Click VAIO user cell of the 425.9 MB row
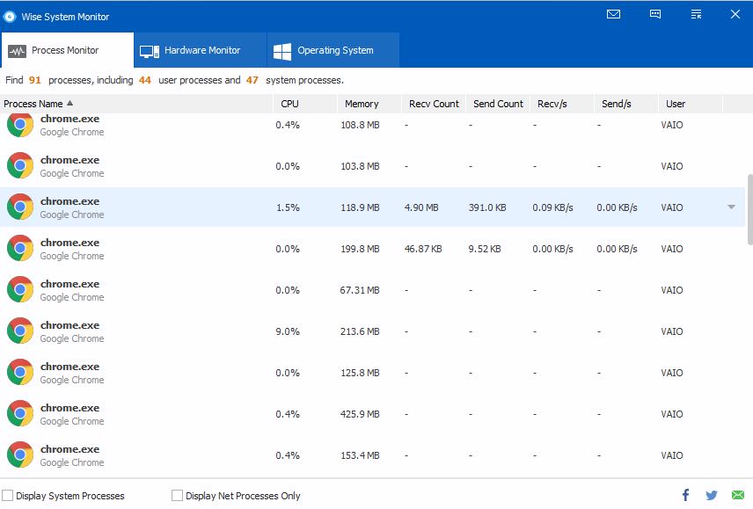753x509 pixels. pyautogui.click(x=671, y=414)
